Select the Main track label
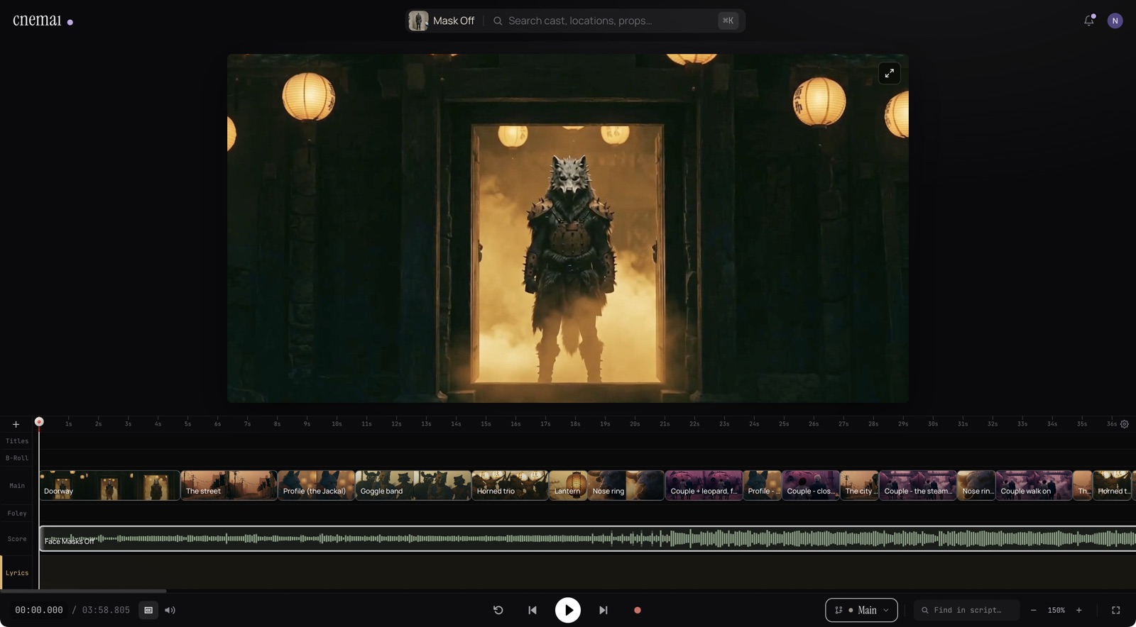The width and height of the screenshot is (1136, 627). coord(17,486)
